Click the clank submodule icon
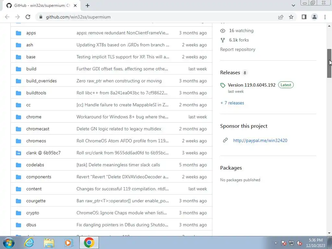 point(18,153)
